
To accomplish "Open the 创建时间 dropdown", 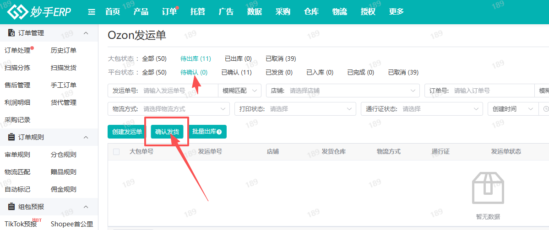I will (x=513, y=109).
